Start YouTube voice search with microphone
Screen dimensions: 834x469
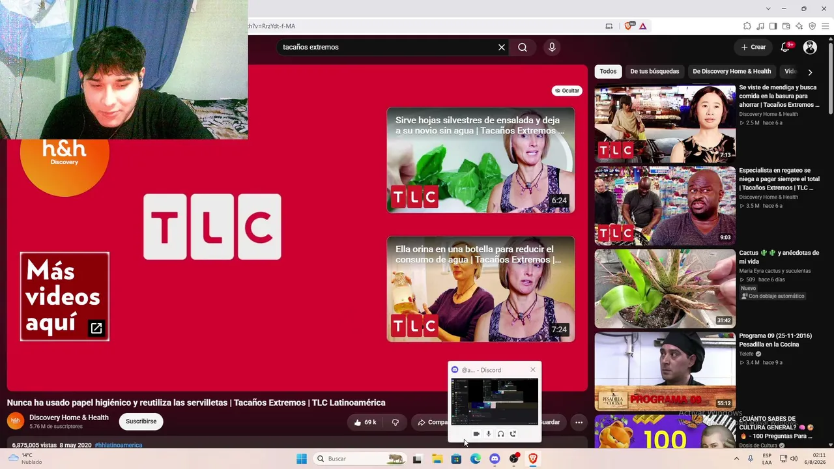pos(552,47)
